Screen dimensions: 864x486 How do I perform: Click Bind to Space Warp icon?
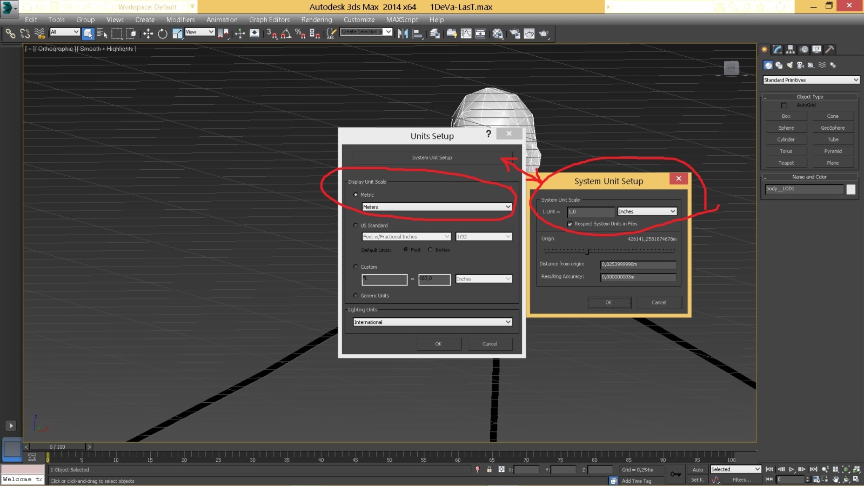[x=39, y=34]
